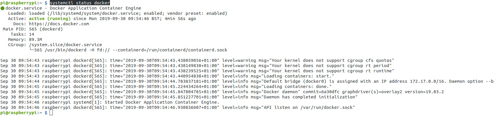Screen dimensions: 495x117
Task: Click the highlighted 'systemctl status docker' command
Action: pos(80,3)
